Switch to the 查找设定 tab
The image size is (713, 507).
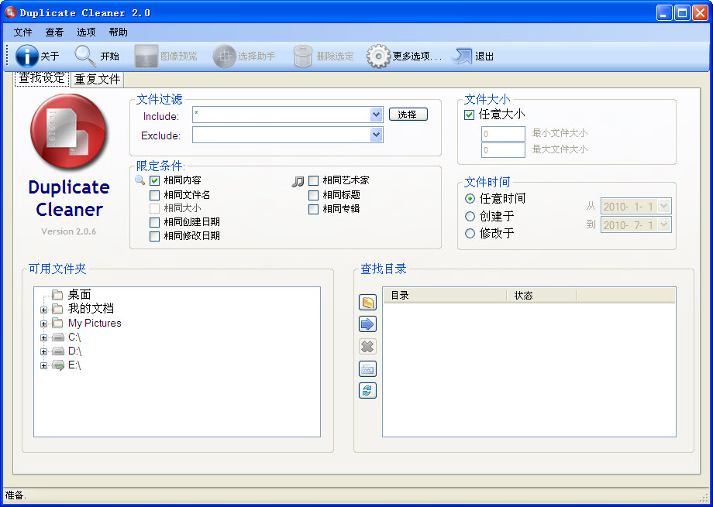[42, 78]
